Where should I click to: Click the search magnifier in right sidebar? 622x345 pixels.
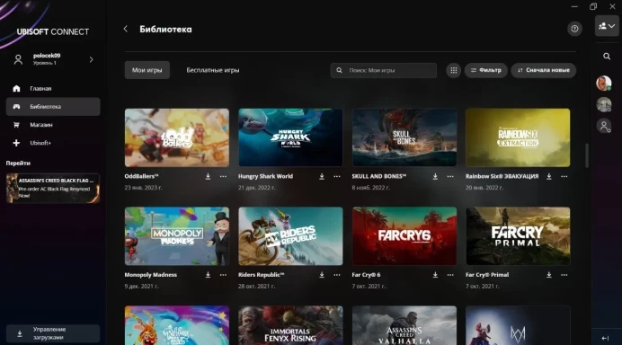pos(607,57)
